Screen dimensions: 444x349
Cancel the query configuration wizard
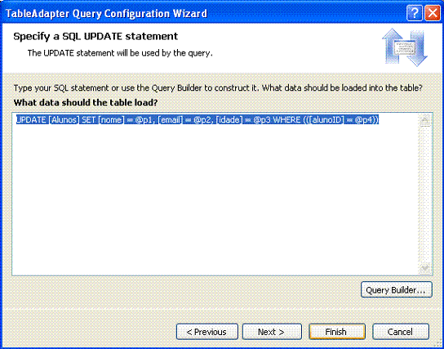tap(401, 332)
